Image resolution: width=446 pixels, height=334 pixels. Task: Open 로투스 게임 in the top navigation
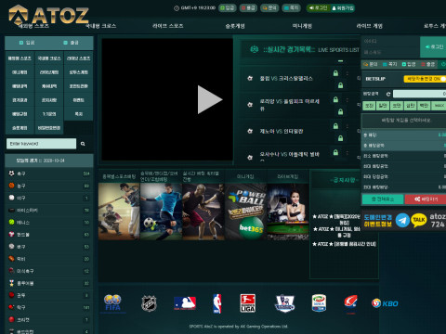point(435,26)
